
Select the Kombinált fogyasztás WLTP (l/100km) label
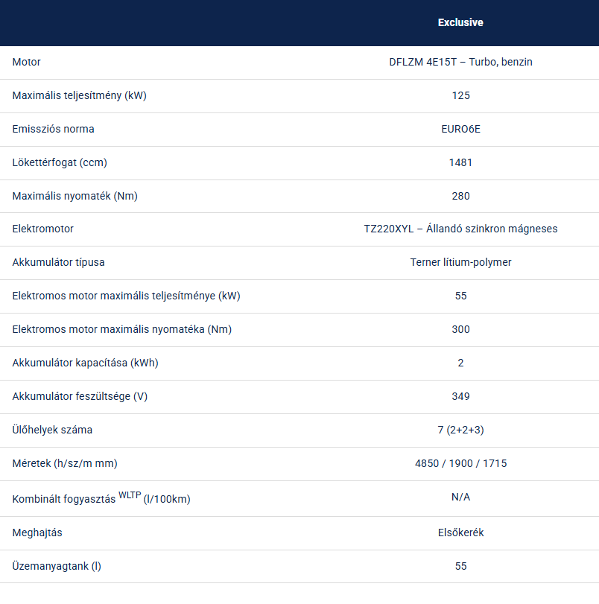[101, 498]
